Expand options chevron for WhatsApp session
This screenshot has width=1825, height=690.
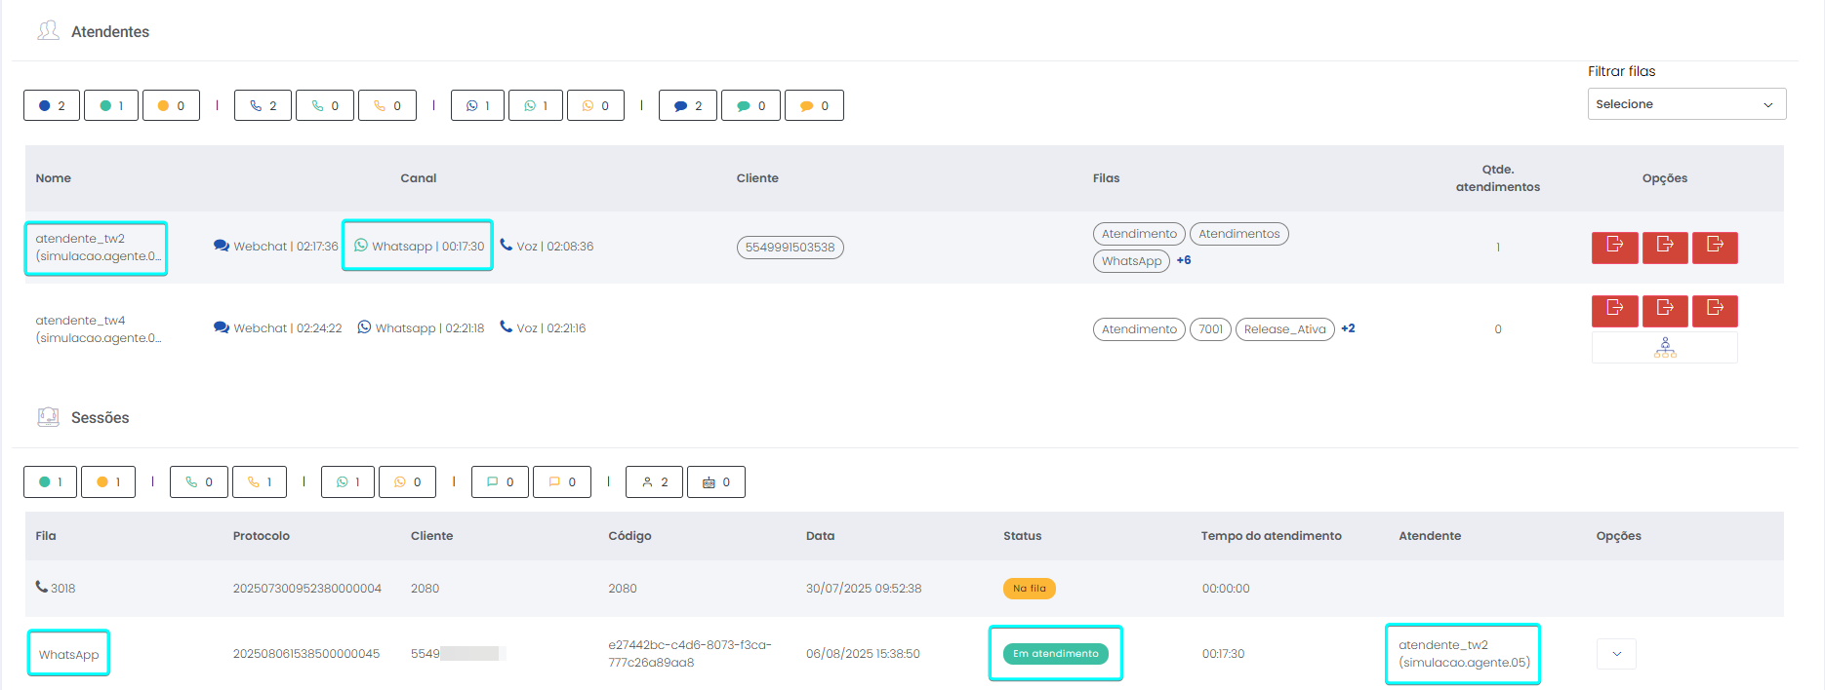pyautogui.click(x=1616, y=654)
